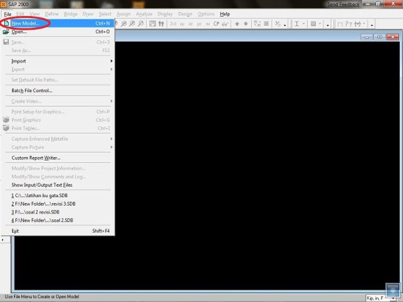Choose Open... from the File menu
This screenshot has height=302, width=403.
[x=58, y=32]
